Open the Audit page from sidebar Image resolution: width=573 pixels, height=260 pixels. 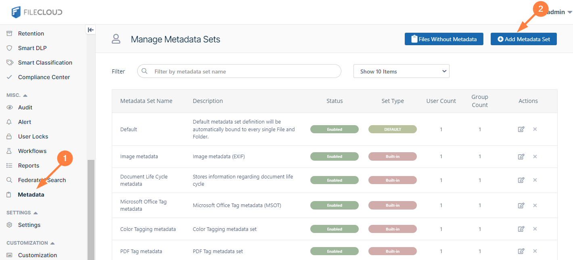pos(25,107)
